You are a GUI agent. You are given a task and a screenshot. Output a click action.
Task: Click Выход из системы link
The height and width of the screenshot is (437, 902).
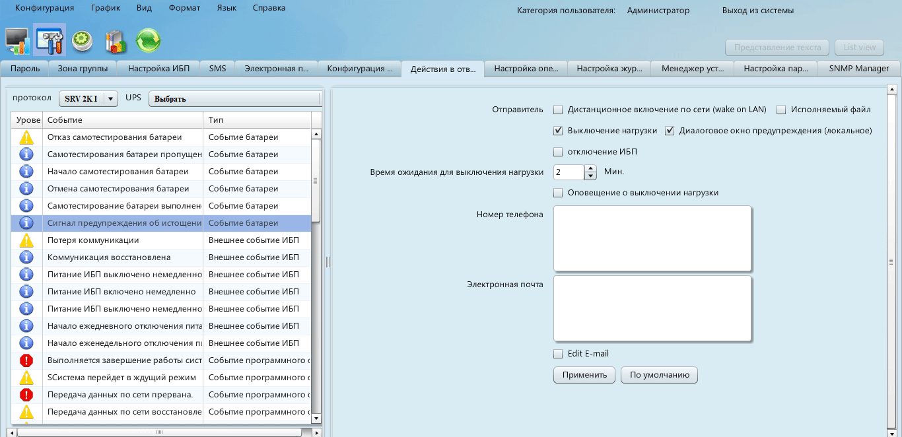click(758, 11)
